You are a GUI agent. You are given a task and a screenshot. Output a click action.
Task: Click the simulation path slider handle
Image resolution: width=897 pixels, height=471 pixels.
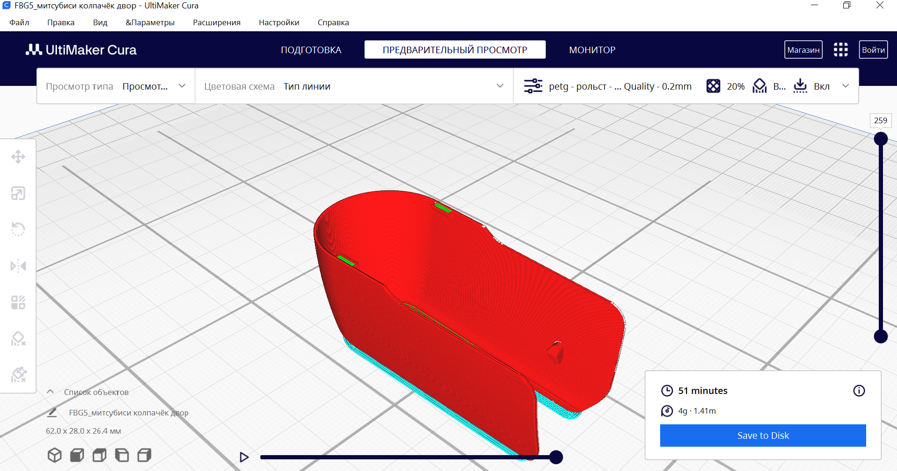556,457
